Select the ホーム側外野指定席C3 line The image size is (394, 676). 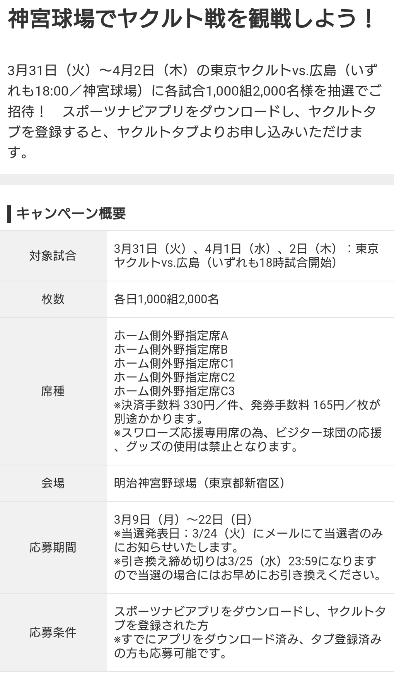(174, 391)
